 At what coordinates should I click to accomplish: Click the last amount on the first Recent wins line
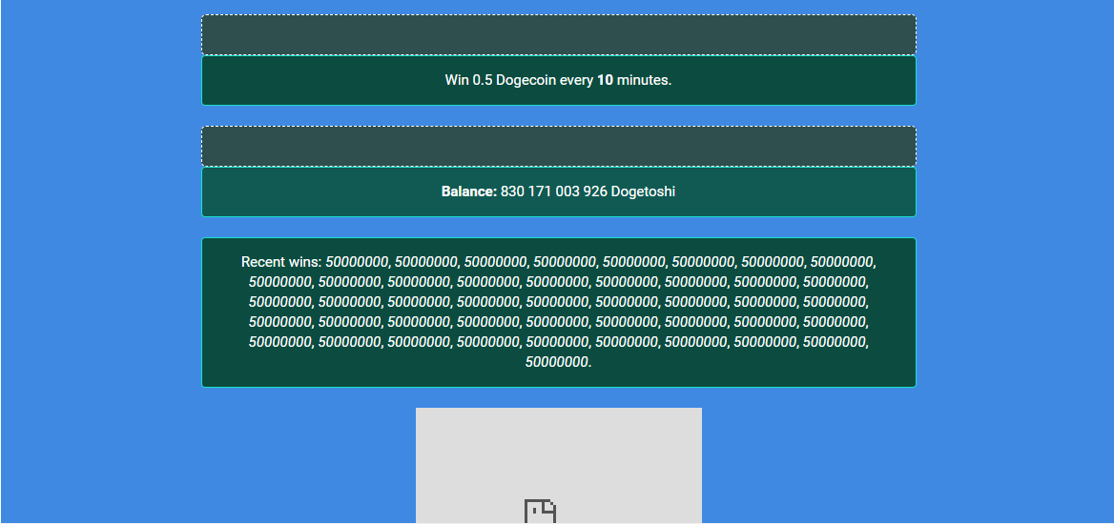[842, 262]
